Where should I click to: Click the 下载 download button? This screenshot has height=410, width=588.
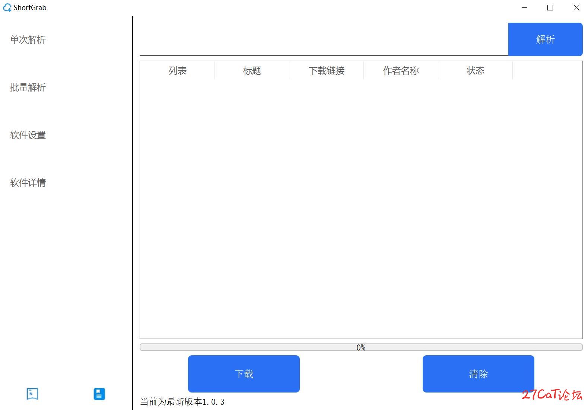[x=244, y=374]
